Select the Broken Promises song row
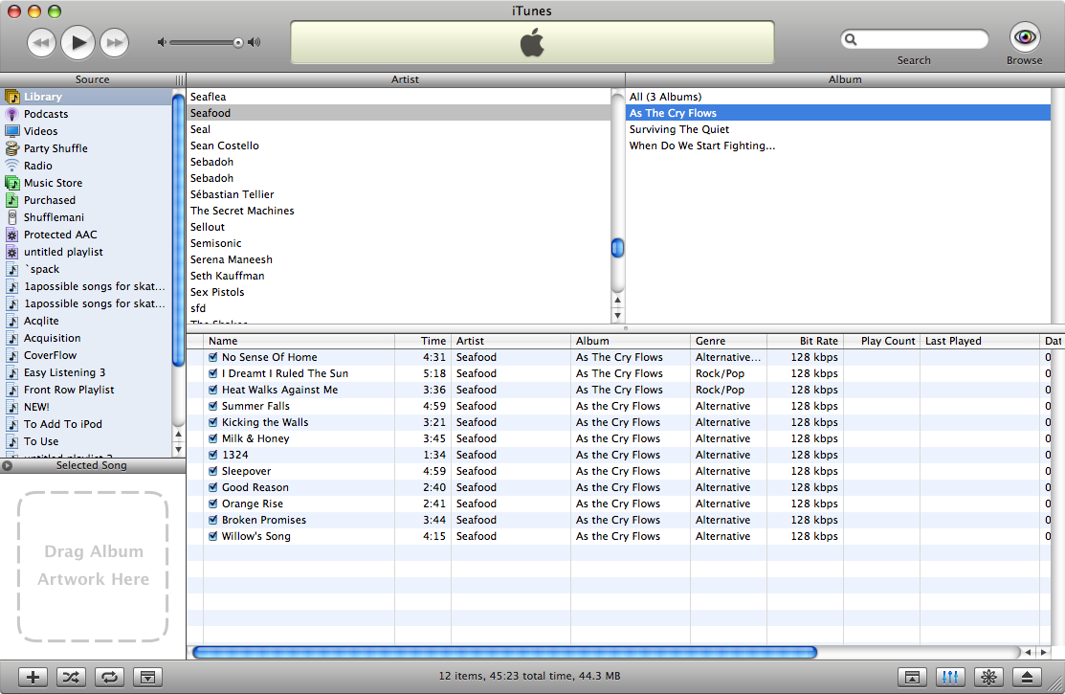The image size is (1065, 694). (619, 520)
